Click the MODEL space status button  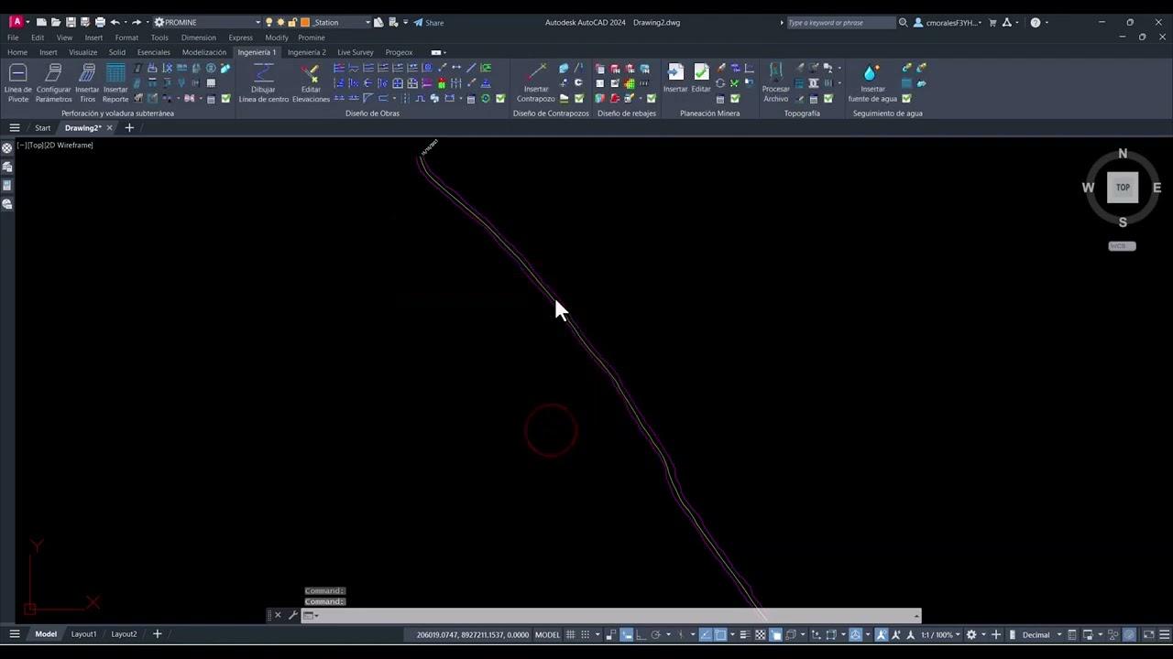(x=547, y=634)
